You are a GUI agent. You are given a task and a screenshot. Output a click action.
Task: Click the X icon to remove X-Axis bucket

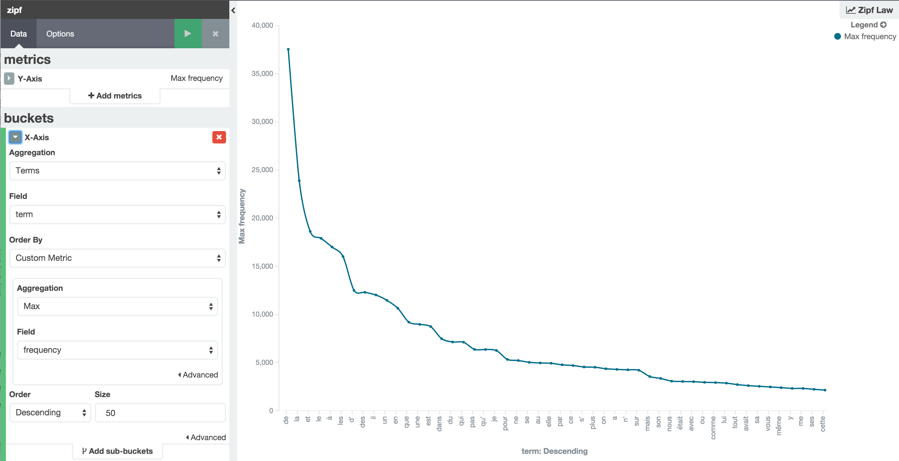(219, 137)
